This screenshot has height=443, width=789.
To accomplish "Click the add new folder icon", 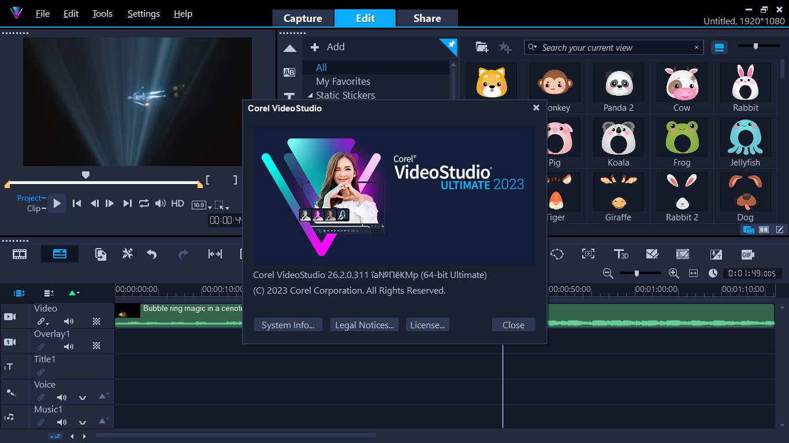I will (482, 47).
